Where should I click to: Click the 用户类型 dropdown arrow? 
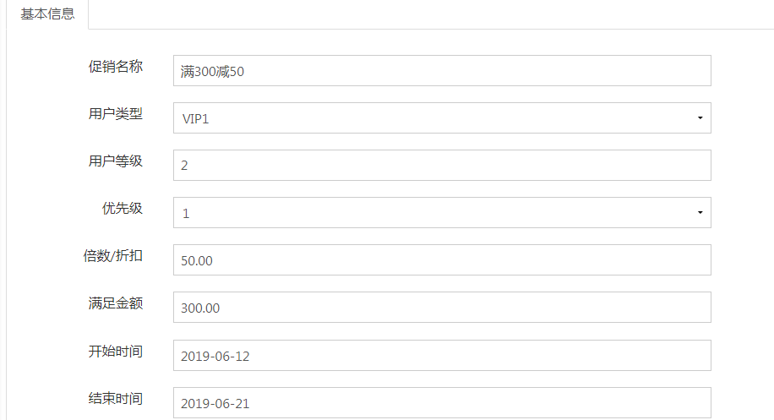click(700, 118)
